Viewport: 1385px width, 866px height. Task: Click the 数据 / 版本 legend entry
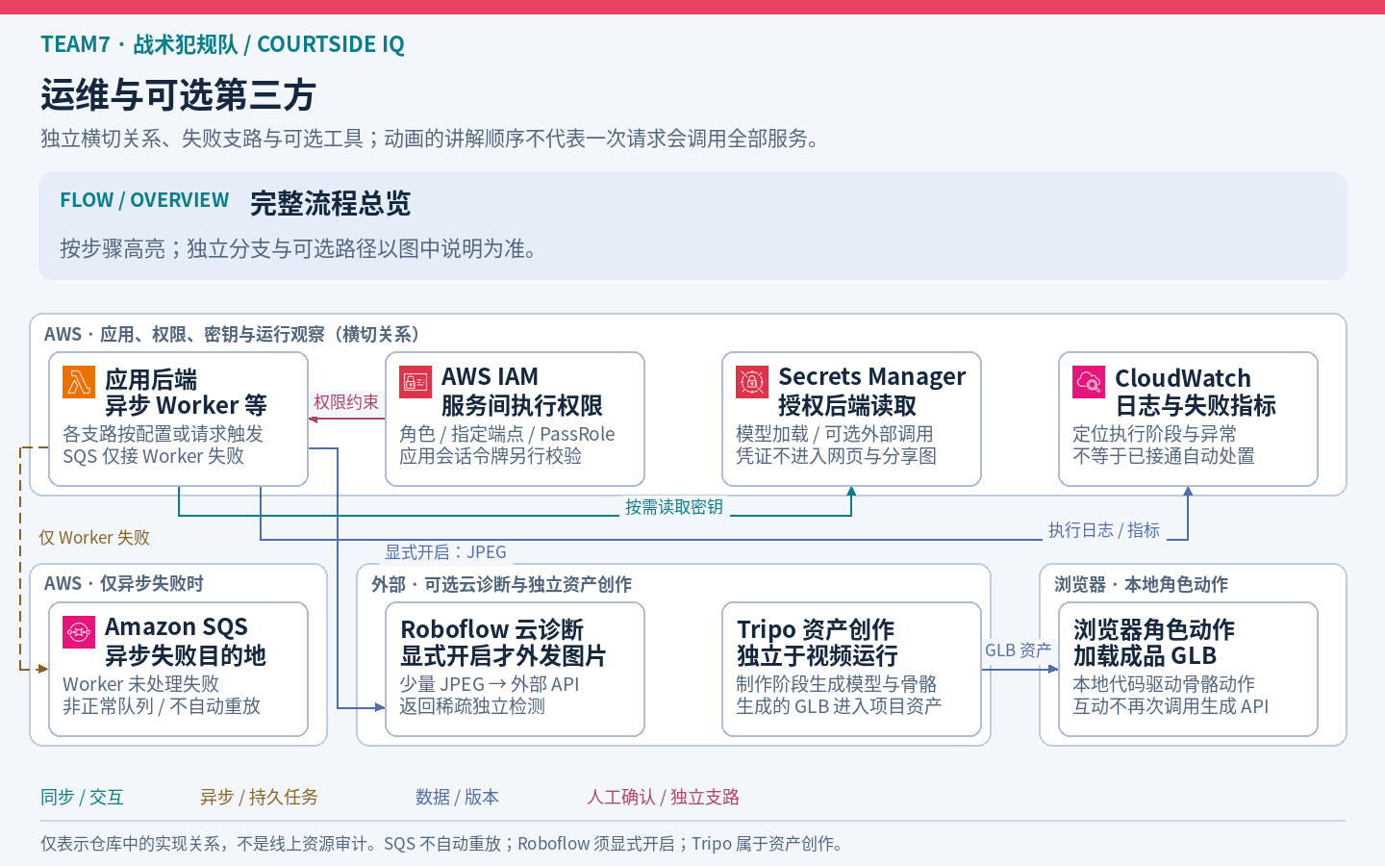(457, 797)
